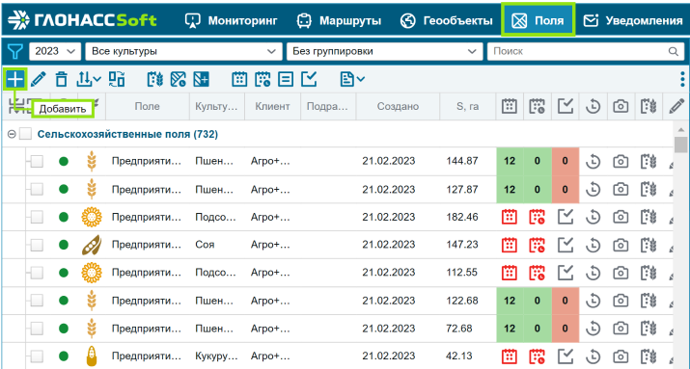Click red calendar icon in Соя row
Image resolution: width=690 pixels, height=369 pixels.
point(510,245)
